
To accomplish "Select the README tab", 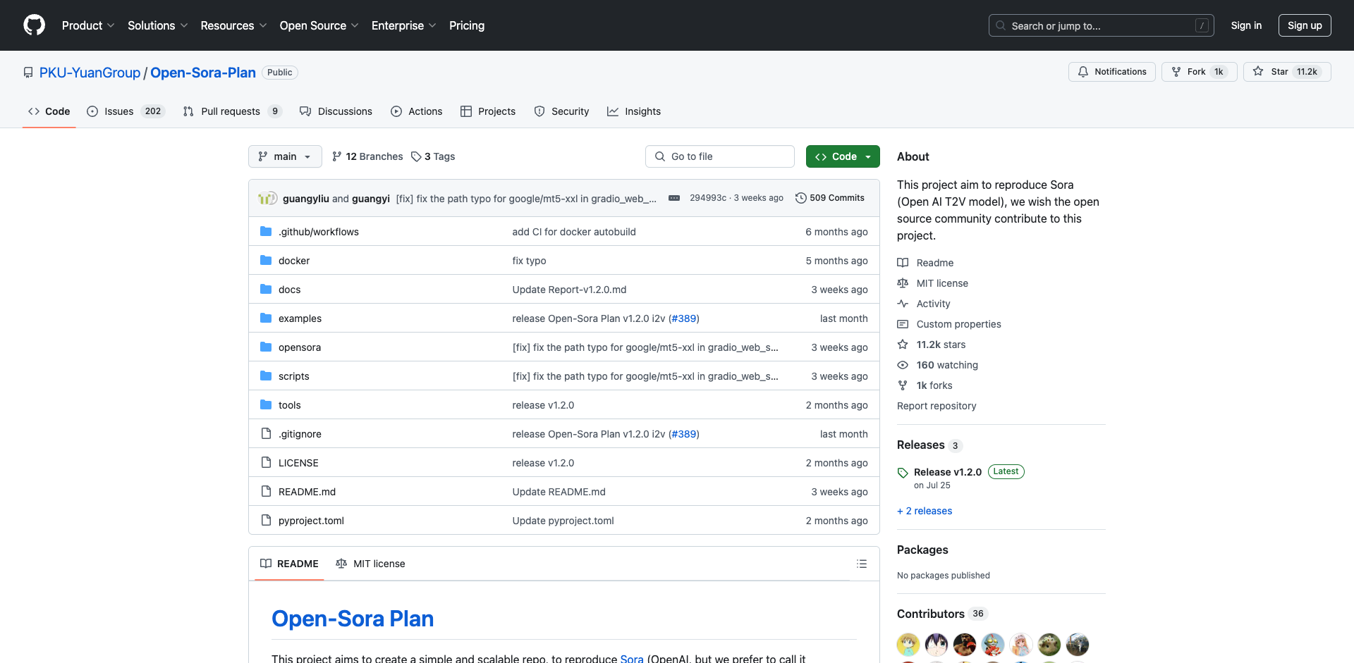I will tap(289, 564).
